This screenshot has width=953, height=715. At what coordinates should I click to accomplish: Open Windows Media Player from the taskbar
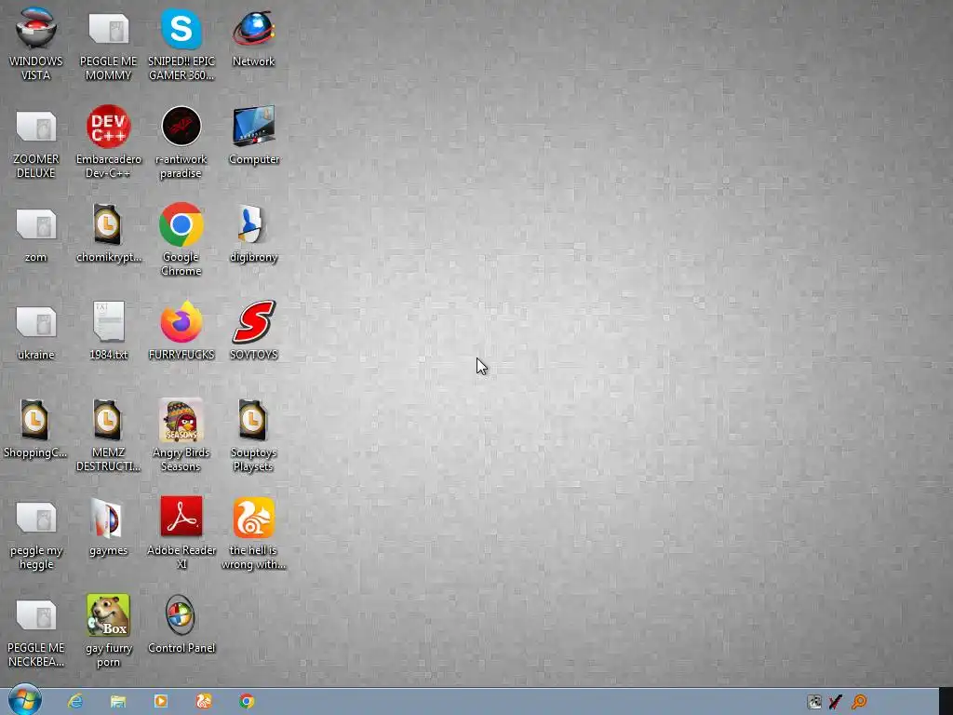click(x=160, y=702)
